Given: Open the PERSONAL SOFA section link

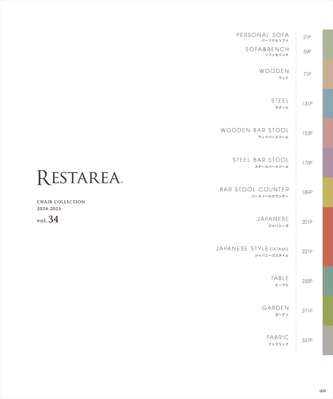Looking at the screenshot, I should 262,35.
